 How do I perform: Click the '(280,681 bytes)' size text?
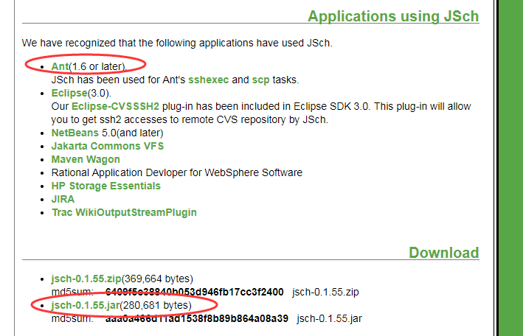pos(156,305)
